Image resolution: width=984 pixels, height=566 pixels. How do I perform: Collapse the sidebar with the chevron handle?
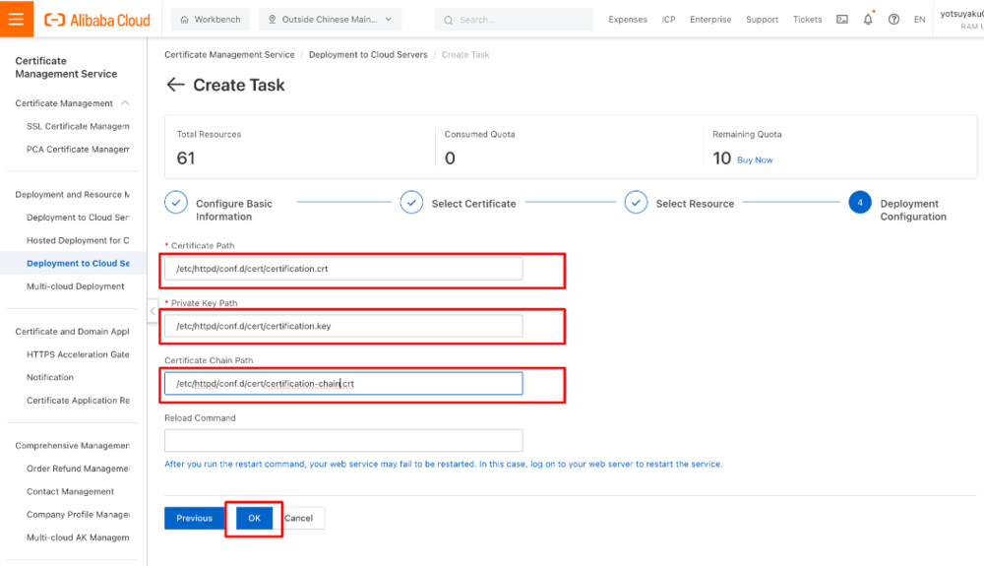click(x=153, y=311)
